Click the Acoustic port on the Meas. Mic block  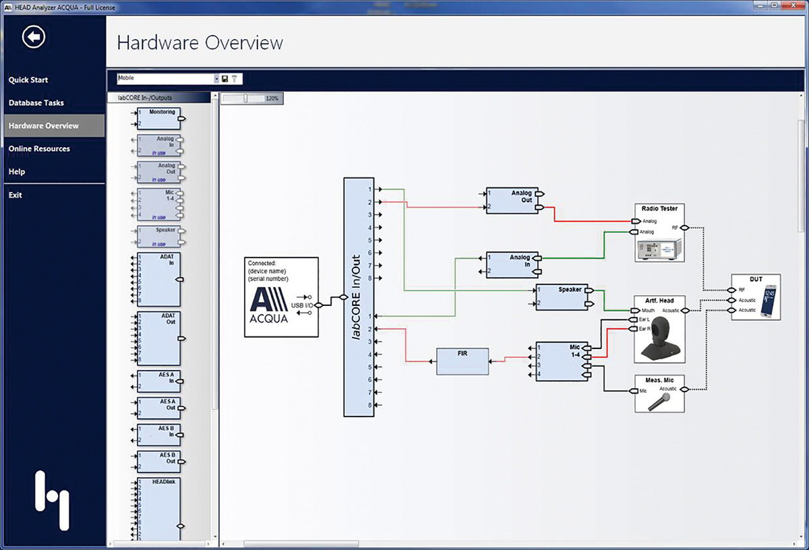point(684,389)
